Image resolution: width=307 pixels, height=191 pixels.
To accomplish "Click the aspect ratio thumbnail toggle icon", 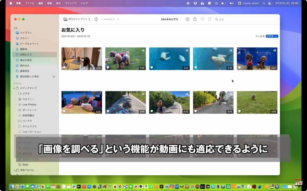I will point(96,19).
